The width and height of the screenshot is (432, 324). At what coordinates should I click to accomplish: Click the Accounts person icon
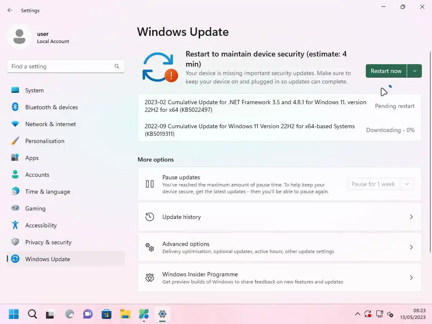15,174
